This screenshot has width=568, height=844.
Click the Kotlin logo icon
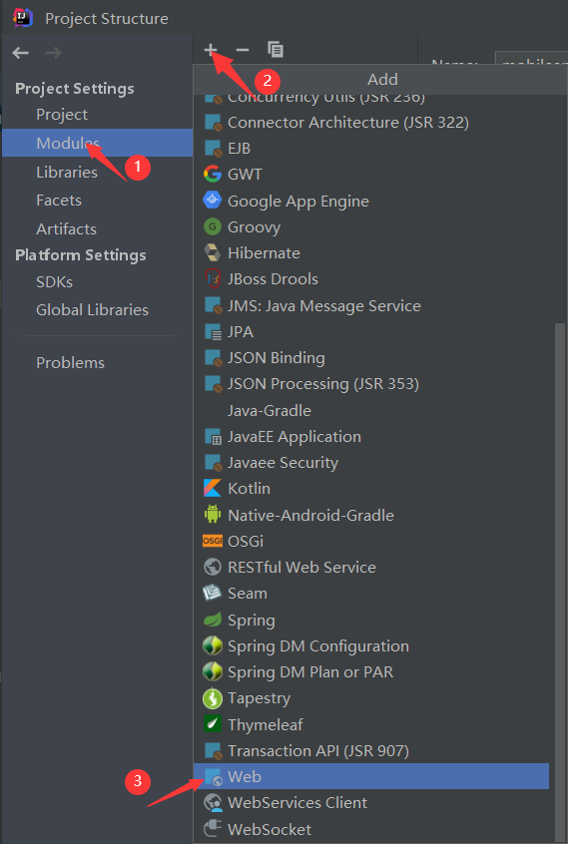click(x=213, y=488)
